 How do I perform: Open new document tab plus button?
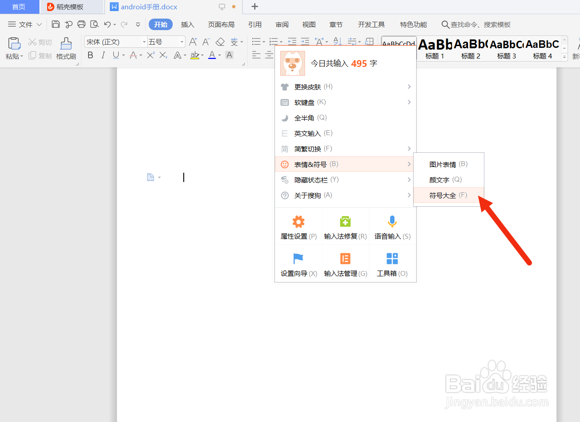pos(255,7)
